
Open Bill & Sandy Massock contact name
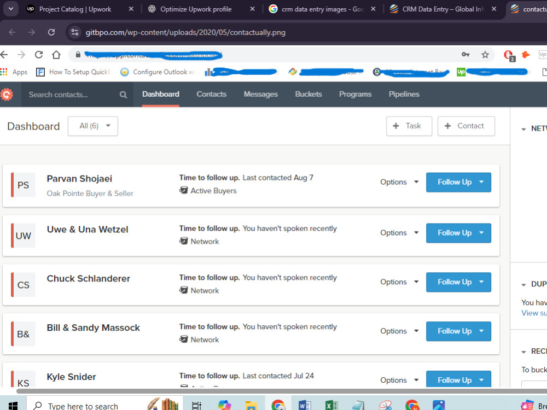(93, 327)
